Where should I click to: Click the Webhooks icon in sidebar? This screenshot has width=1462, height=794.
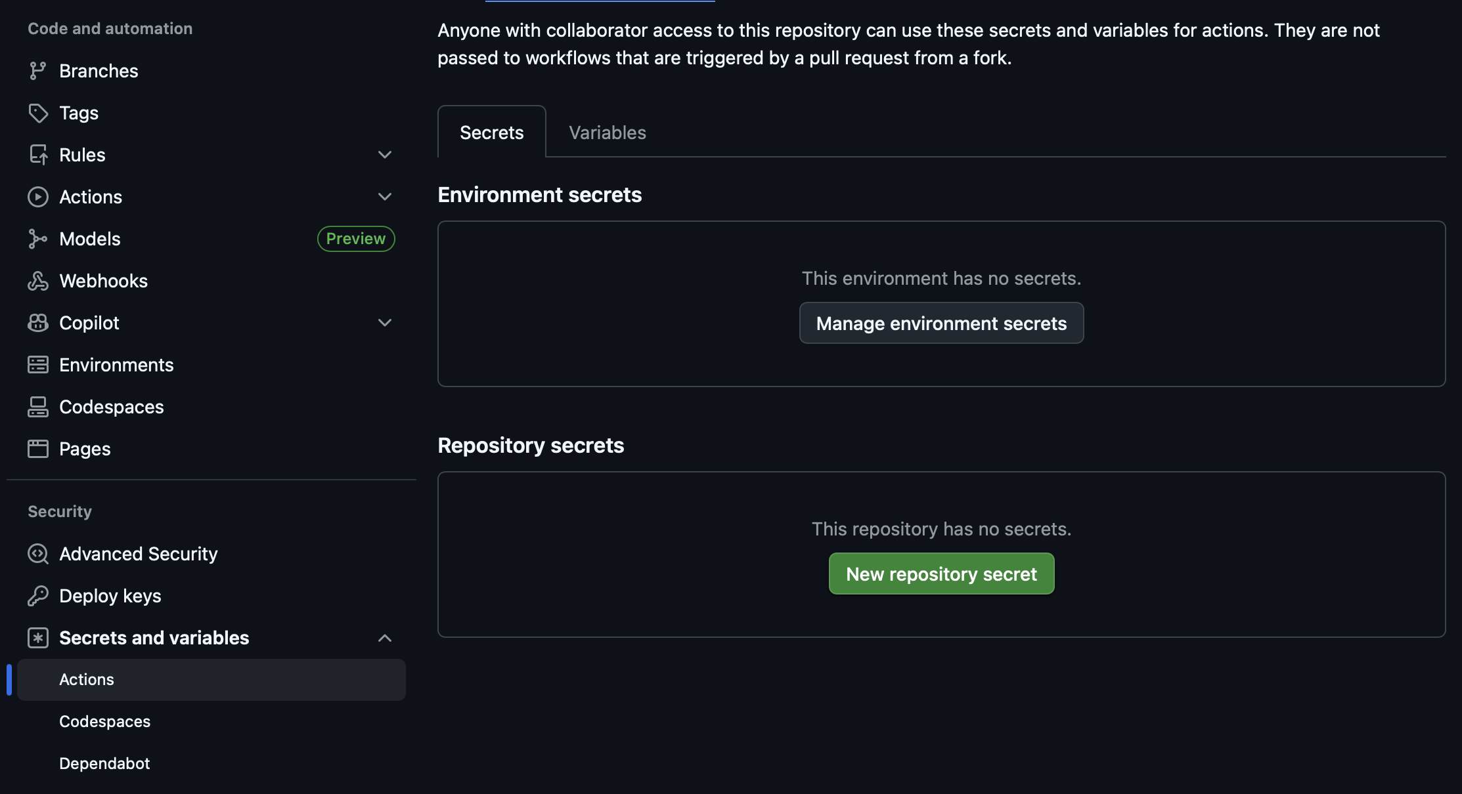(37, 281)
